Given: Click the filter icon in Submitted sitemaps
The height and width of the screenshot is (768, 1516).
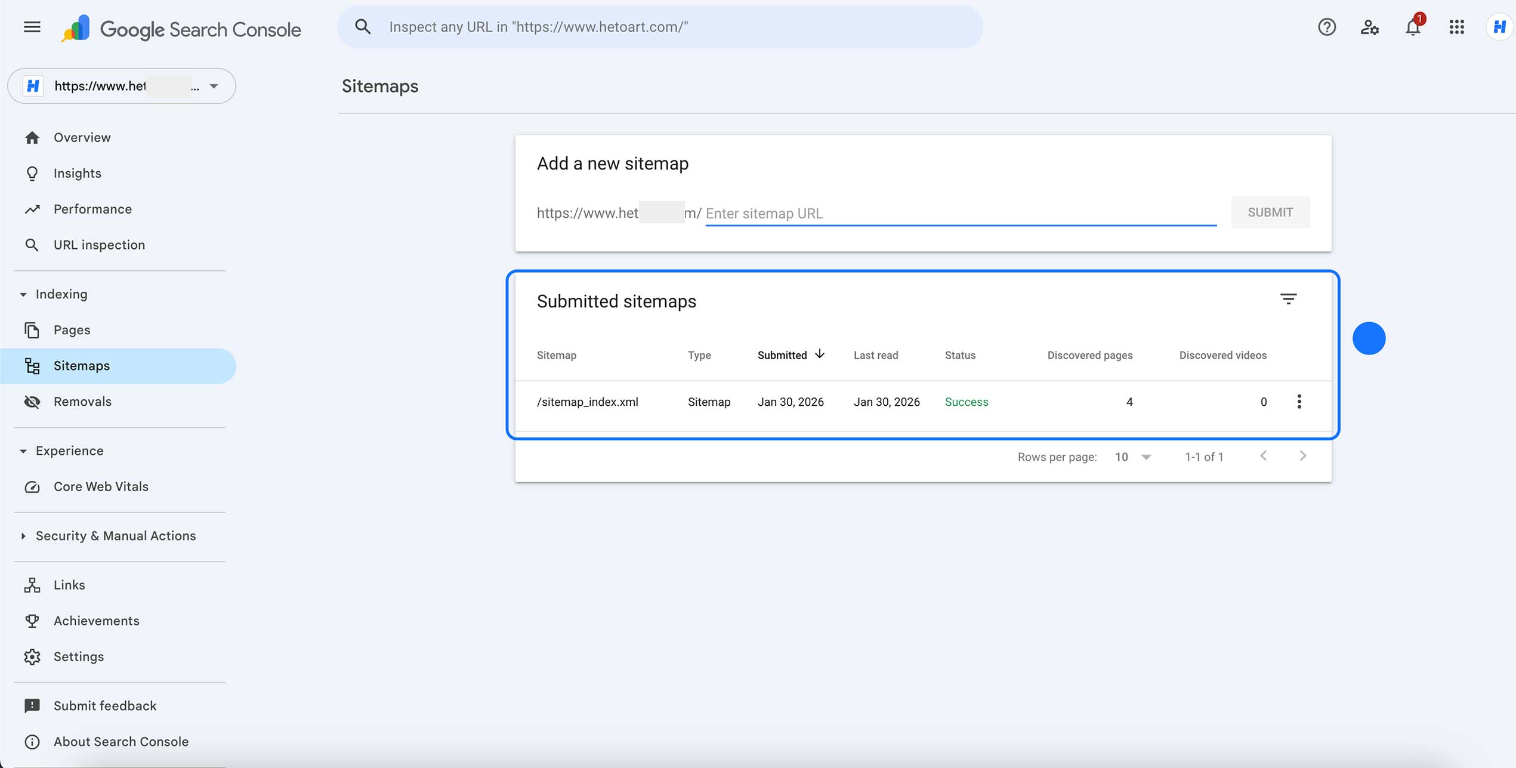Looking at the screenshot, I should click(1289, 299).
